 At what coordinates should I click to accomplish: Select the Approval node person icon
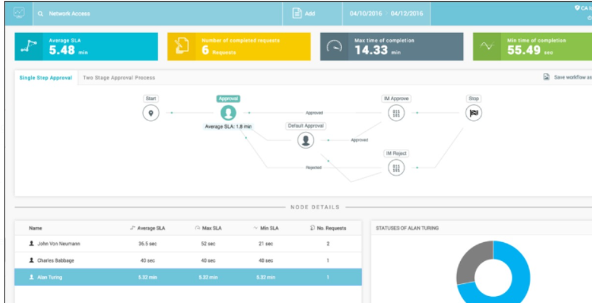click(228, 113)
